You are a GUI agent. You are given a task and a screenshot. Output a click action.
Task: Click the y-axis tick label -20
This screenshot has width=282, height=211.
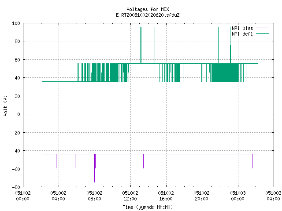[16, 133]
